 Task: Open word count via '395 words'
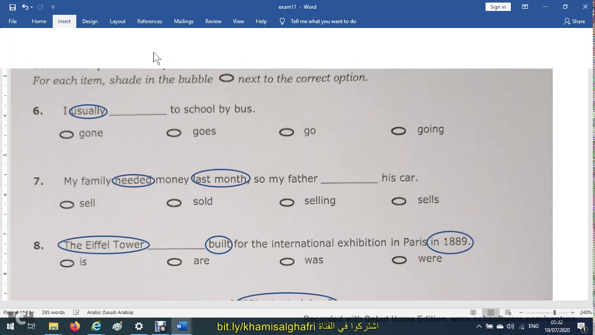pos(53,312)
